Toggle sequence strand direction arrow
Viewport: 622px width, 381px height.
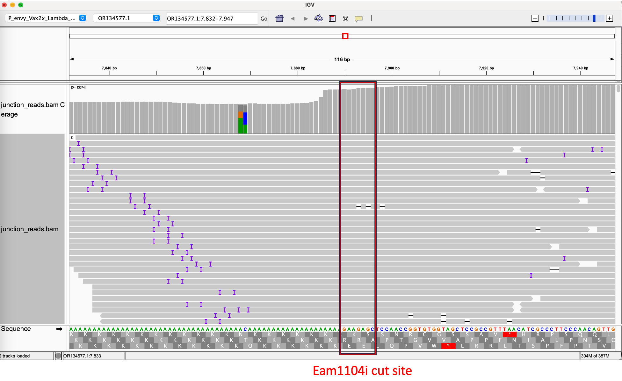click(59, 329)
